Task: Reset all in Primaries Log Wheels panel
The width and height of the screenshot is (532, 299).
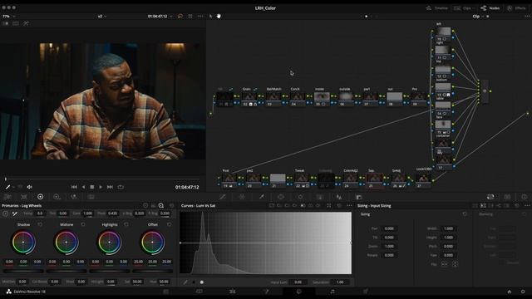Action: pos(172,205)
